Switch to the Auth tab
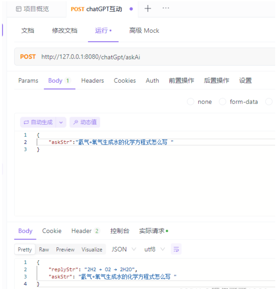This screenshot has height=289, width=276. coord(152,81)
